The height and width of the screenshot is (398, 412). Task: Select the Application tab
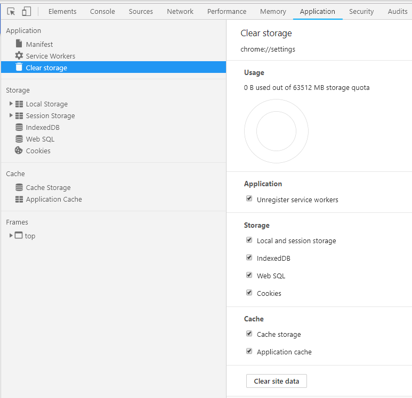[318, 12]
